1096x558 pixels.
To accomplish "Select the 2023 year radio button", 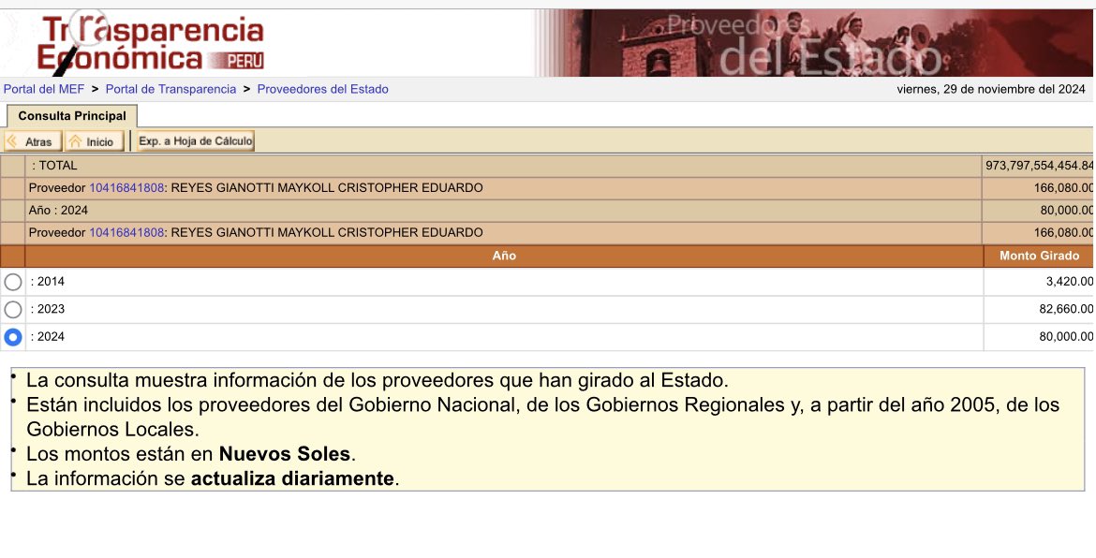I will 12,308.
